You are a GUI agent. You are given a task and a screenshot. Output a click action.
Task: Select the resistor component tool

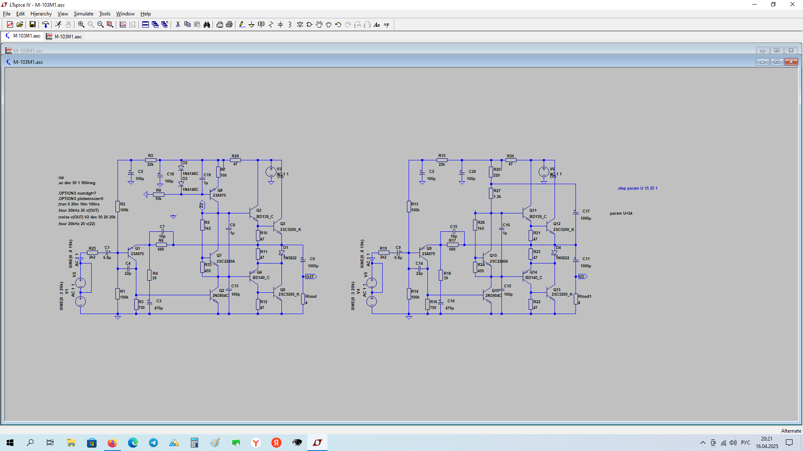pyautogui.click(x=271, y=25)
